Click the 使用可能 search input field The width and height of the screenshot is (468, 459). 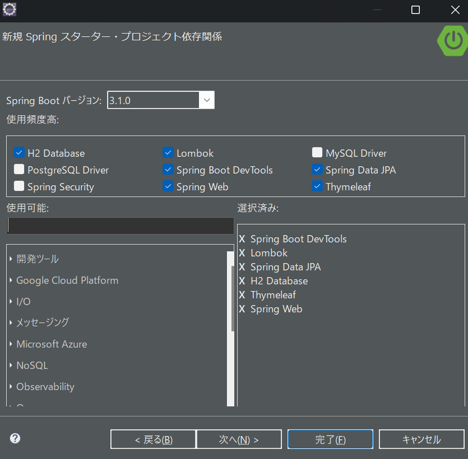[x=120, y=225]
